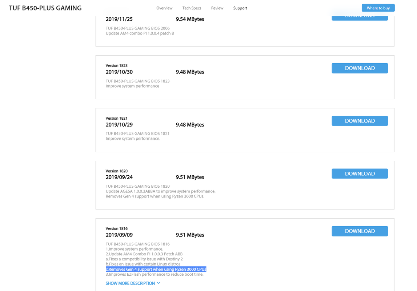Click 'TUF B450-PLUS GAMING BIOS 1820' text
This screenshot has width=417, height=291.
point(137,186)
